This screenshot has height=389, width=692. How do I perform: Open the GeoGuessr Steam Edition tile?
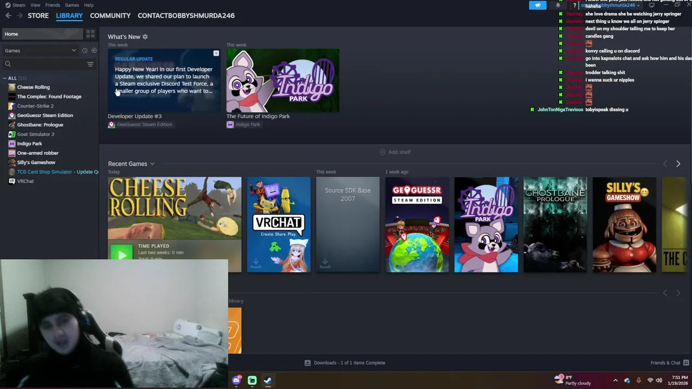pyautogui.click(x=417, y=225)
